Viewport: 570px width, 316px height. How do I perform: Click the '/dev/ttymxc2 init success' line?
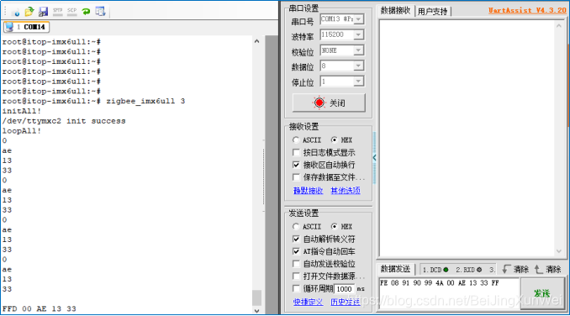64,121
